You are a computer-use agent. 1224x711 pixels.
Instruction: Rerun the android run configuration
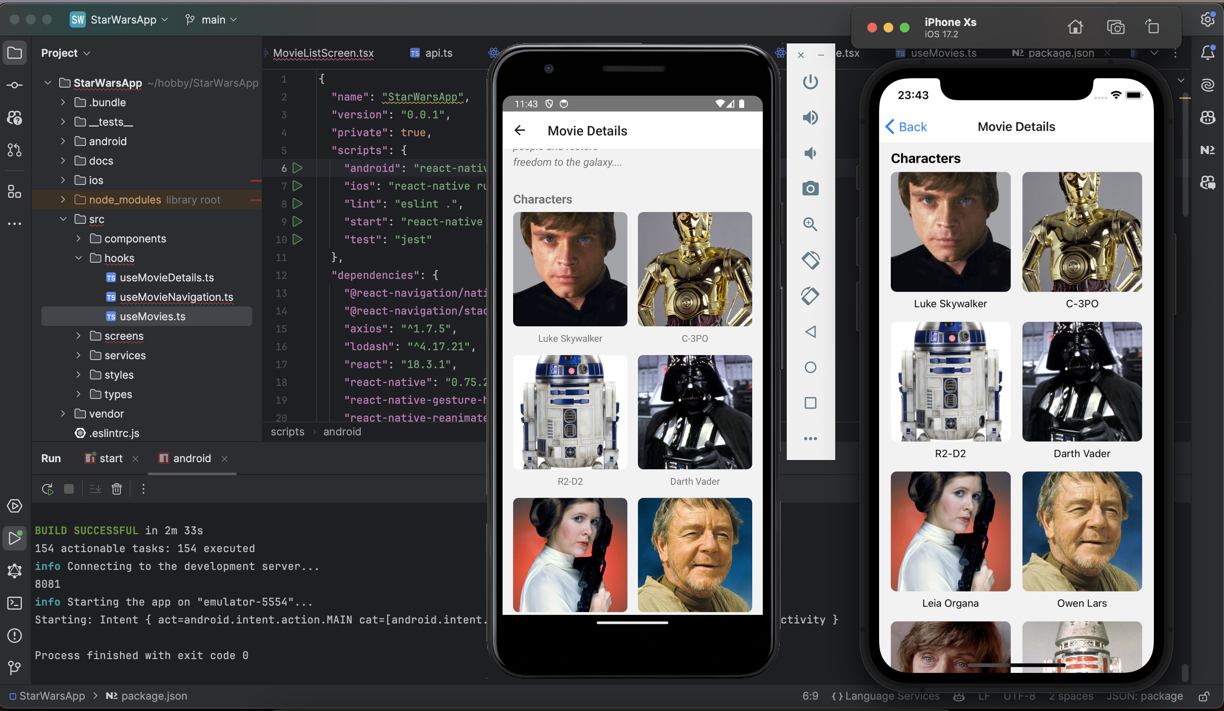point(47,489)
